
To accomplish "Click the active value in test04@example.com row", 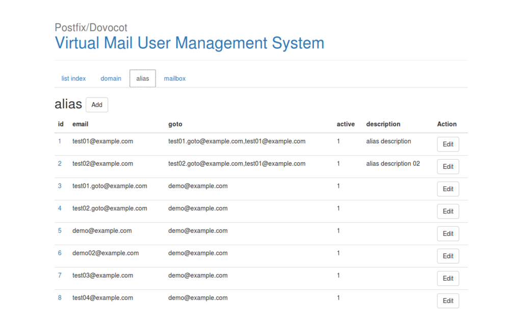I will pos(338,298).
